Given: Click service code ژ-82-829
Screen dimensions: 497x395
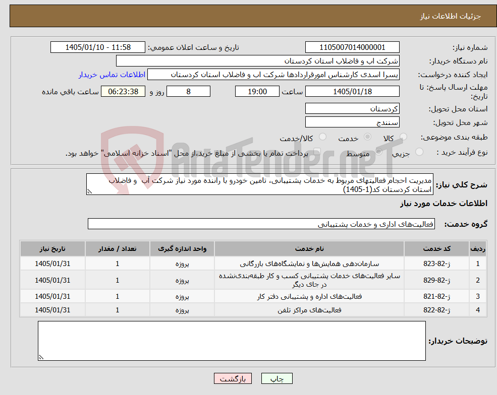Looking at the screenshot, I should click(x=436, y=280).
